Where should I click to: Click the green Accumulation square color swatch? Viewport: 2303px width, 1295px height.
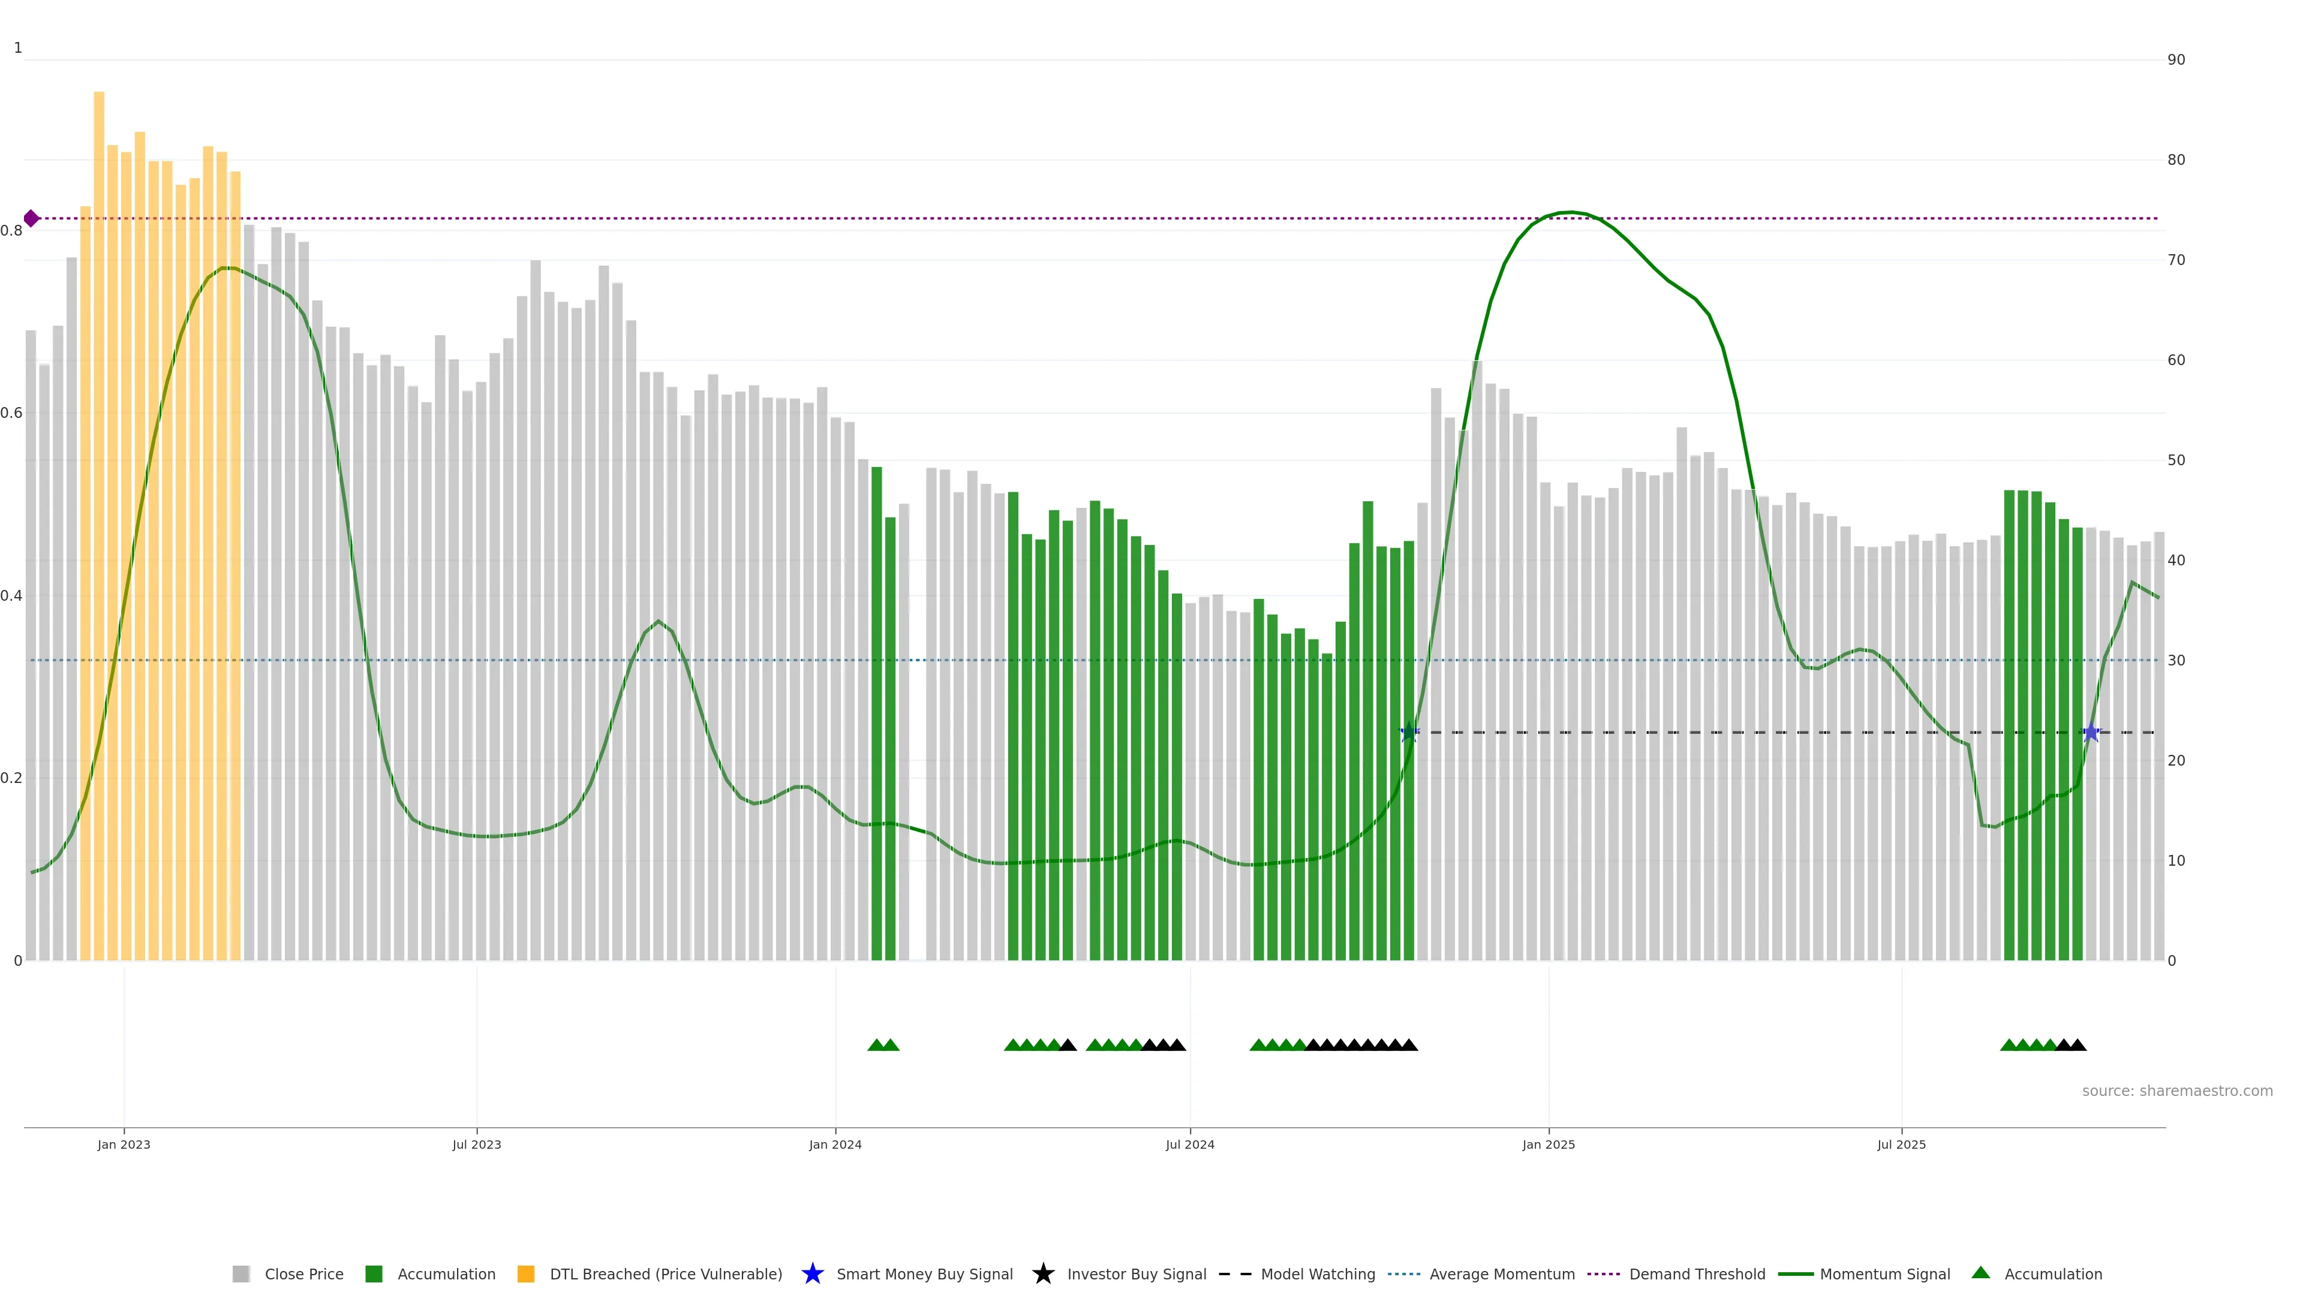pos(374,1273)
